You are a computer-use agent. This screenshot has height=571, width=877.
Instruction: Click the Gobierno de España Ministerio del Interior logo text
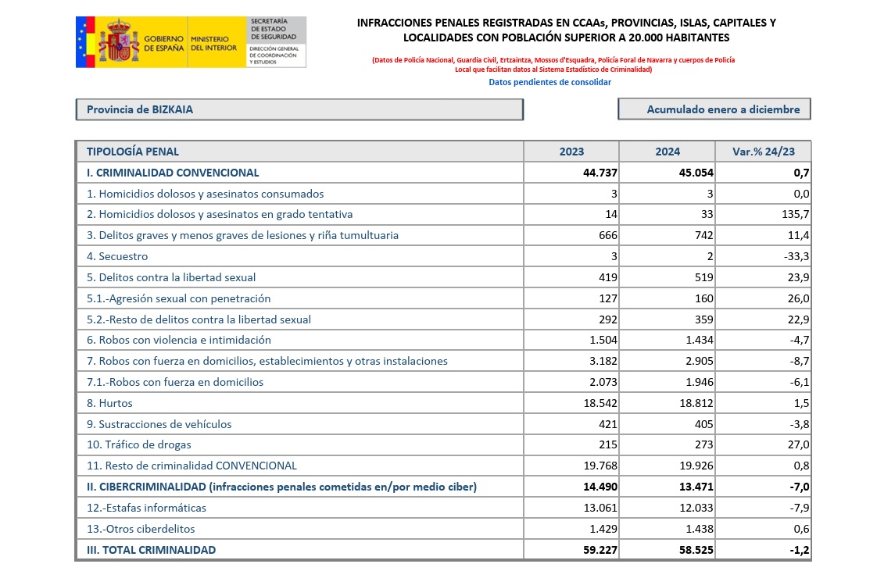point(186,43)
